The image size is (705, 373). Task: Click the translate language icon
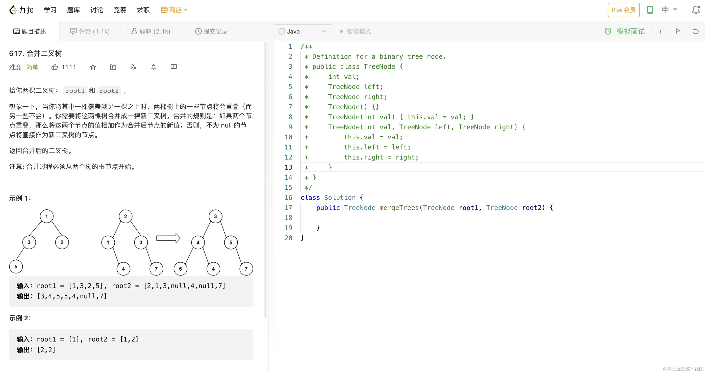[133, 67]
